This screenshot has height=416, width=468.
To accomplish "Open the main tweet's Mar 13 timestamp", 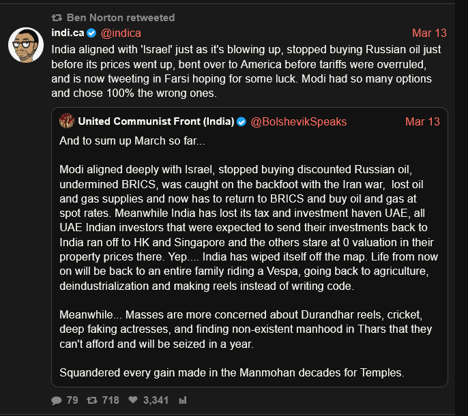I will tap(430, 33).
